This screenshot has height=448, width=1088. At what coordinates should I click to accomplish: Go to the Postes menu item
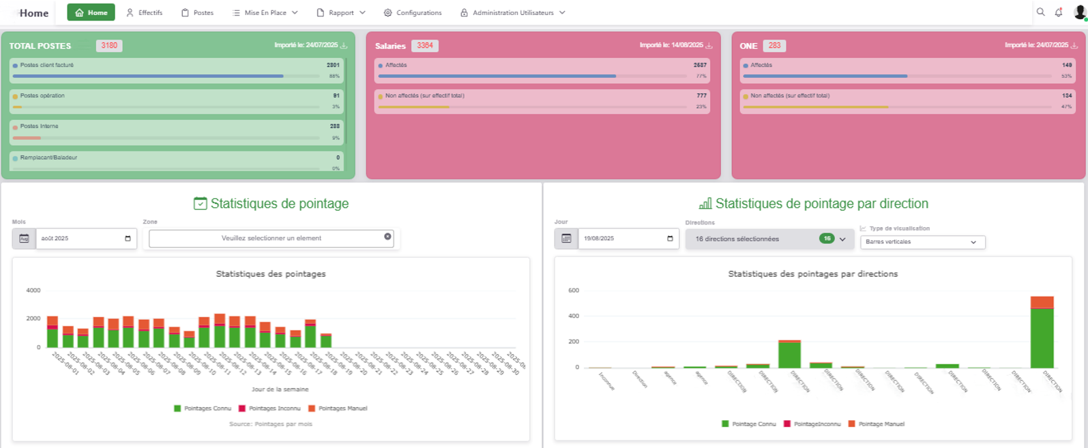(x=197, y=13)
